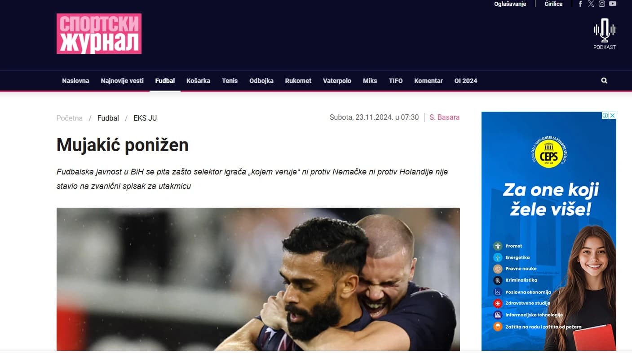Click the EKS JU breadcrumb
This screenshot has width=632, height=353.
(145, 118)
